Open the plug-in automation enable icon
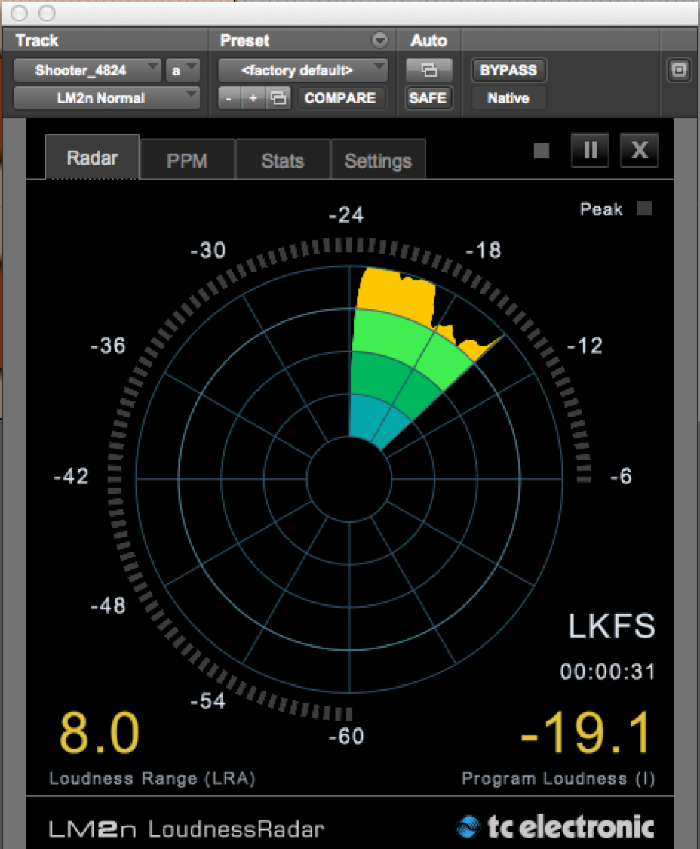This screenshot has height=849, width=700. pos(428,70)
